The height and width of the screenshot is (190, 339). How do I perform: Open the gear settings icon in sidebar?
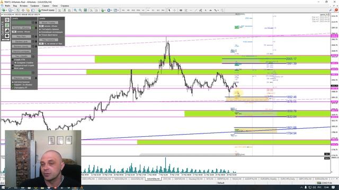tap(7, 36)
